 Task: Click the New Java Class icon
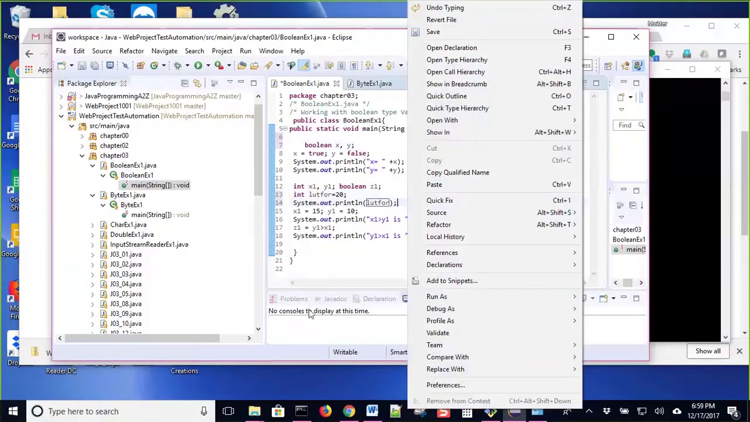154,65
